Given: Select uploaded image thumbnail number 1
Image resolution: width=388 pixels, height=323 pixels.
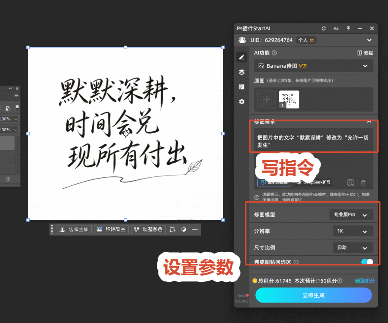Looking at the screenshot, I should [x=289, y=99].
